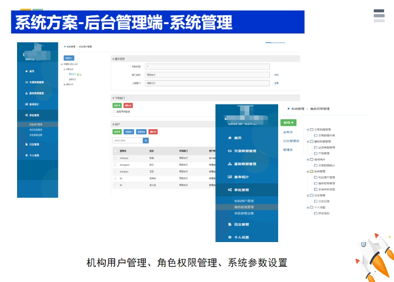
Task: Select the 管理员 role link
Action: click(x=288, y=150)
